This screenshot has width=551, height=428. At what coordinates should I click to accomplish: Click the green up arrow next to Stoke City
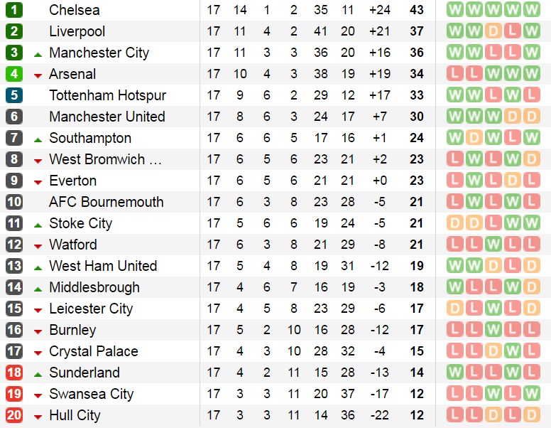[37, 224]
